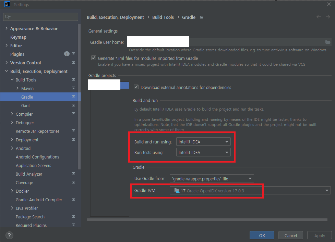Click the forward arrow navigation icon

(x=328, y=17)
